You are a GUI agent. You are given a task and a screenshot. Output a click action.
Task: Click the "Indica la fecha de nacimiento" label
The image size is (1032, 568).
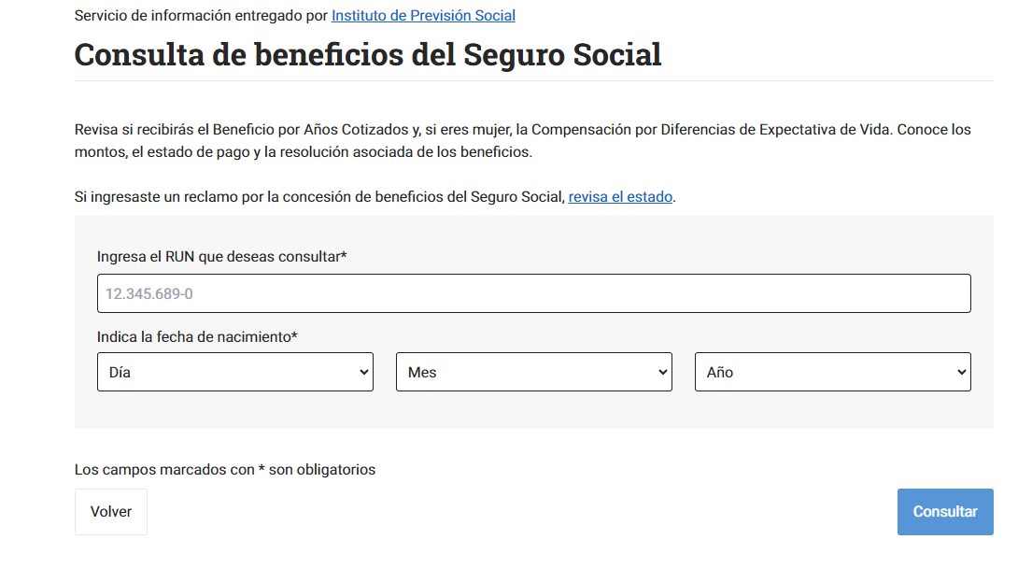click(197, 336)
